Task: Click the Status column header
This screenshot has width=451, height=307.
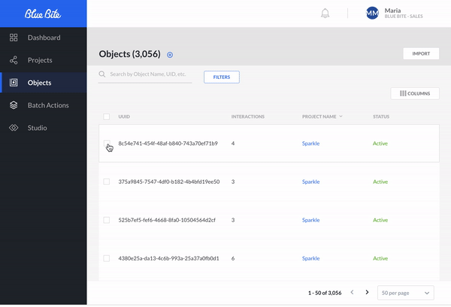Action: pyautogui.click(x=381, y=116)
